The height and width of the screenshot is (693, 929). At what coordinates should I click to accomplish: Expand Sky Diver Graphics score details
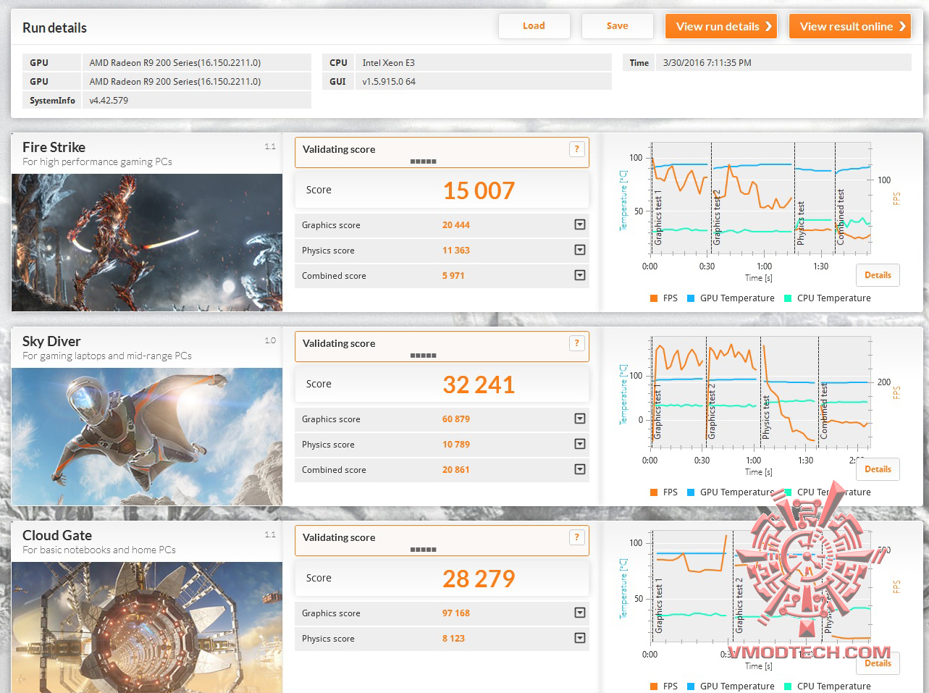(x=580, y=419)
